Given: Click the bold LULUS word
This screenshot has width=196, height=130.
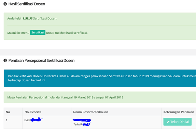Looking at the screenshot, I should click(28, 18).
